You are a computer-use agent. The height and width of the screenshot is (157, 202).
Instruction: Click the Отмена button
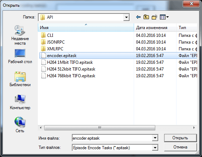pyautogui.click(x=180, y=147)
